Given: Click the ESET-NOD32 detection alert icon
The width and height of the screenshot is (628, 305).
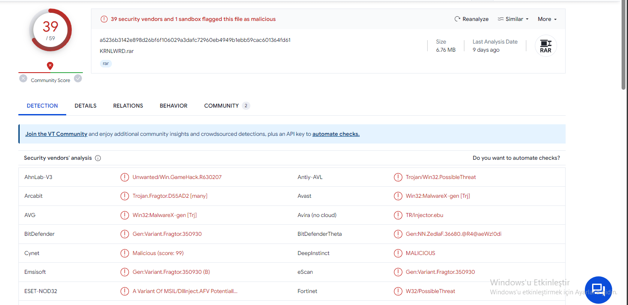Looking at the screenshot, I should click(x=124, y=291).
